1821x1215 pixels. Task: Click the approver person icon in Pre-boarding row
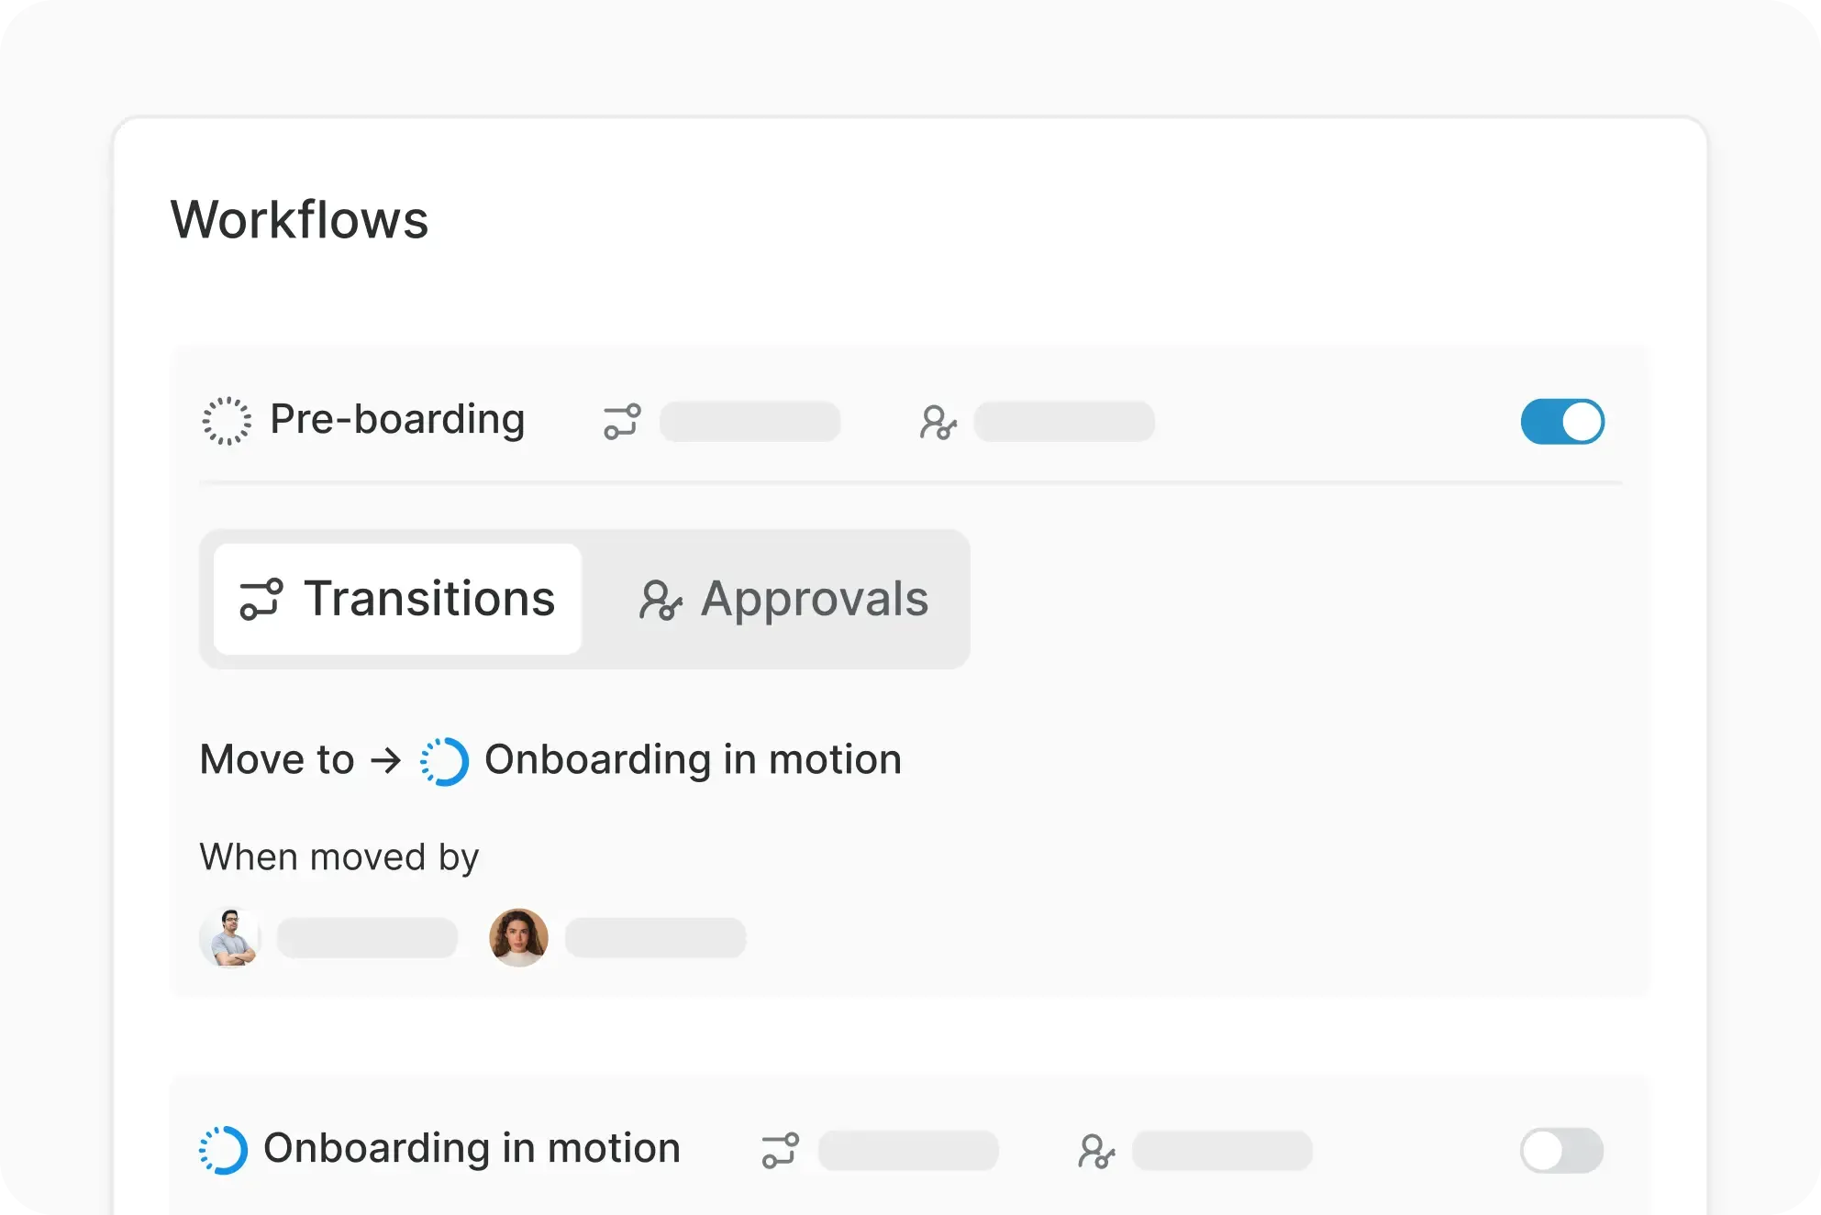(940, 423)
